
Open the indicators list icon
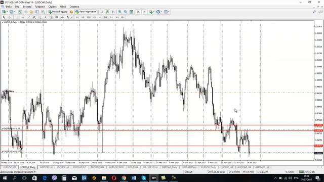coord(151,12)
